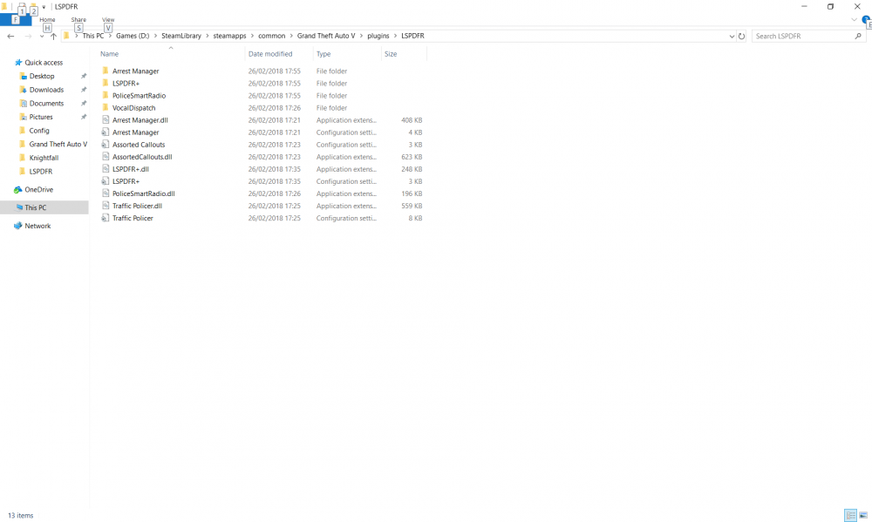Select the Arrest Manager.dll file icon

pyautogui.click(x=106, y=119)
